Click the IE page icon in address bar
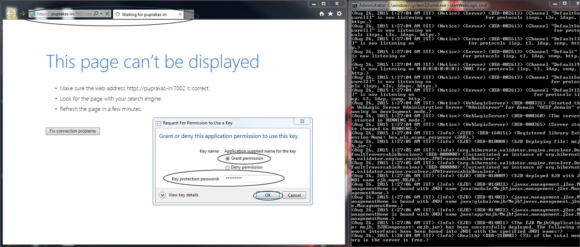Viewport: 580px width, 247px height. point(33,14)
